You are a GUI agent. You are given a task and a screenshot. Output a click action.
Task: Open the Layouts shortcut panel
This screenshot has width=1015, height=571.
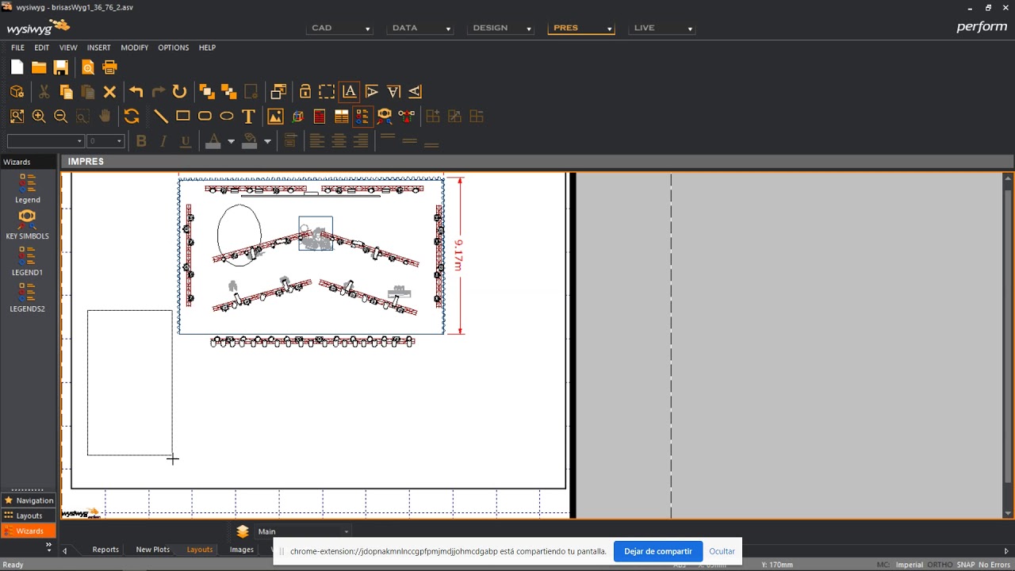29,515
